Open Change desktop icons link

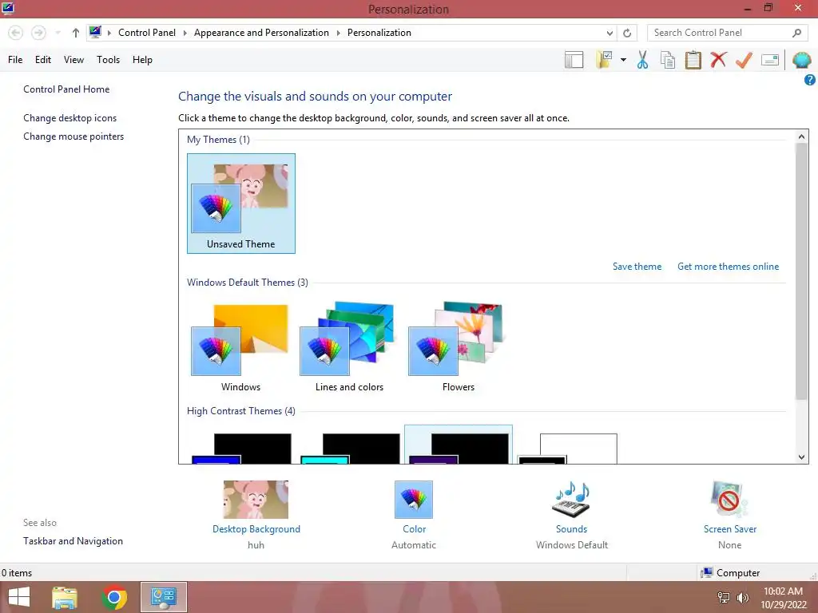70,118
